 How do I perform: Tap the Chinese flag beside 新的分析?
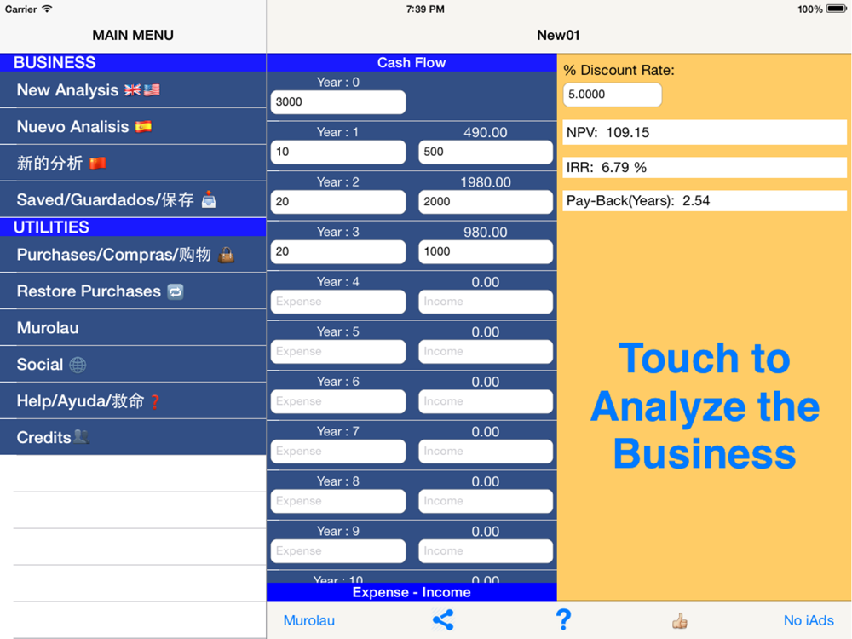pyautogui.click(x=98, y=163)
